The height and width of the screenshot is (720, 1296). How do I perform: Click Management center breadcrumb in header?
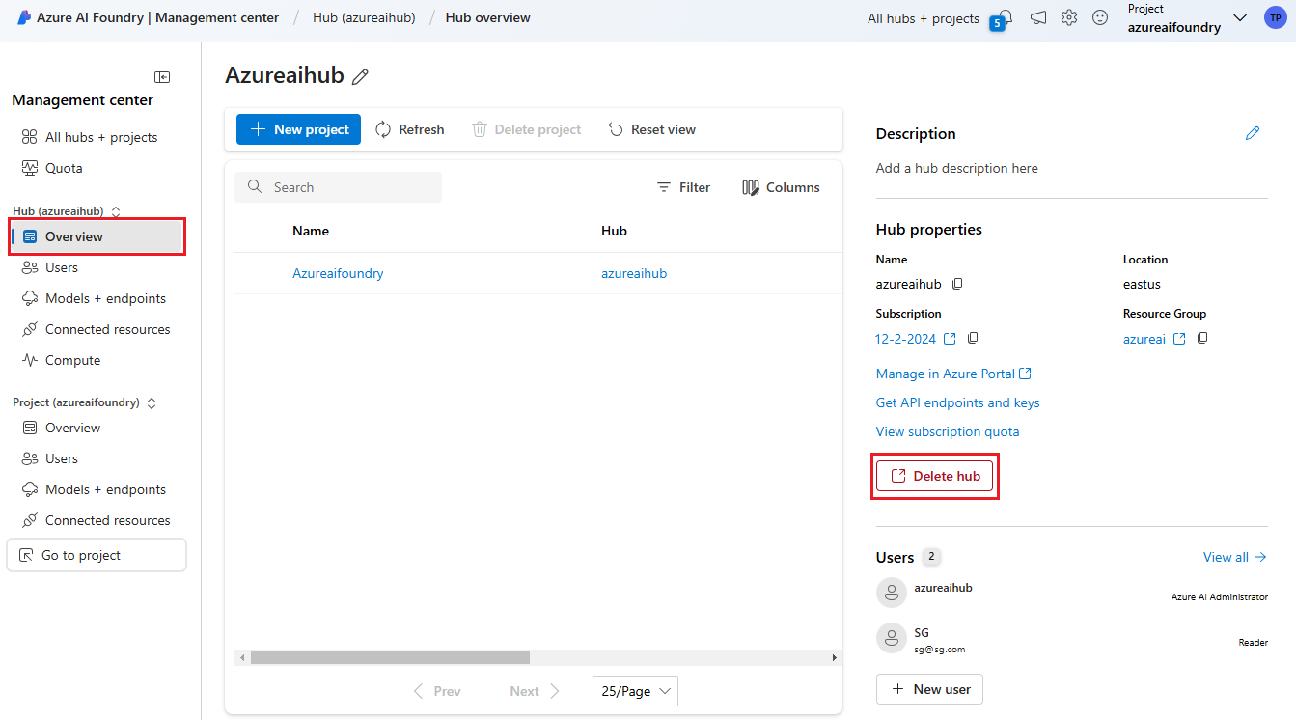click(x=217, y=17)
